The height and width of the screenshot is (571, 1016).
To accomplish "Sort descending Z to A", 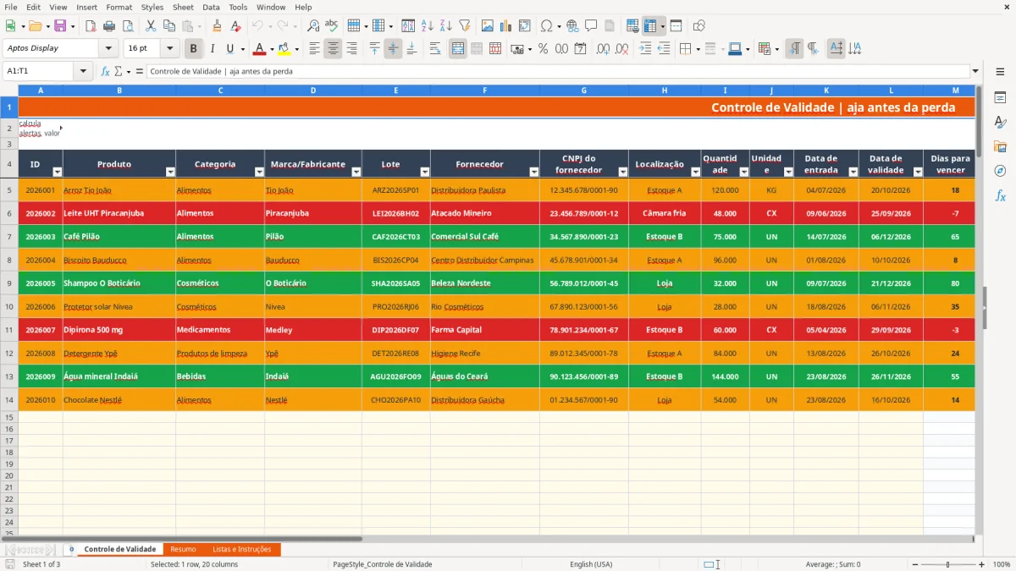I will pyautogui.click(x=445, y=26).
